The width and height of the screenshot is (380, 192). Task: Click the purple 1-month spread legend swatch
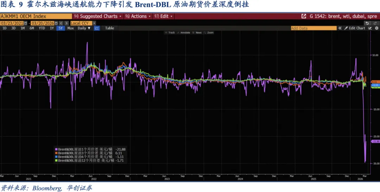coord(56,149)
